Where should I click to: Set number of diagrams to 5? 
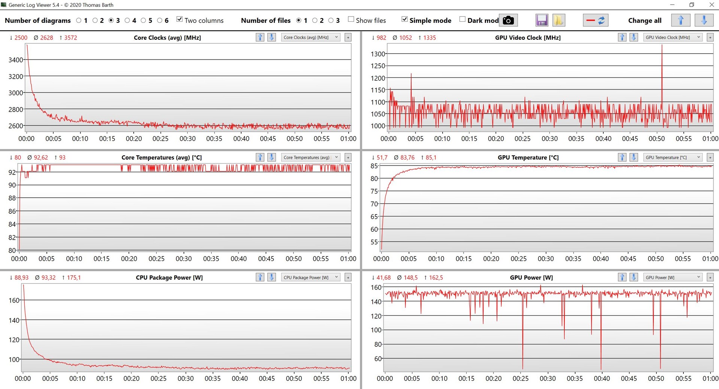click(143, 20)
